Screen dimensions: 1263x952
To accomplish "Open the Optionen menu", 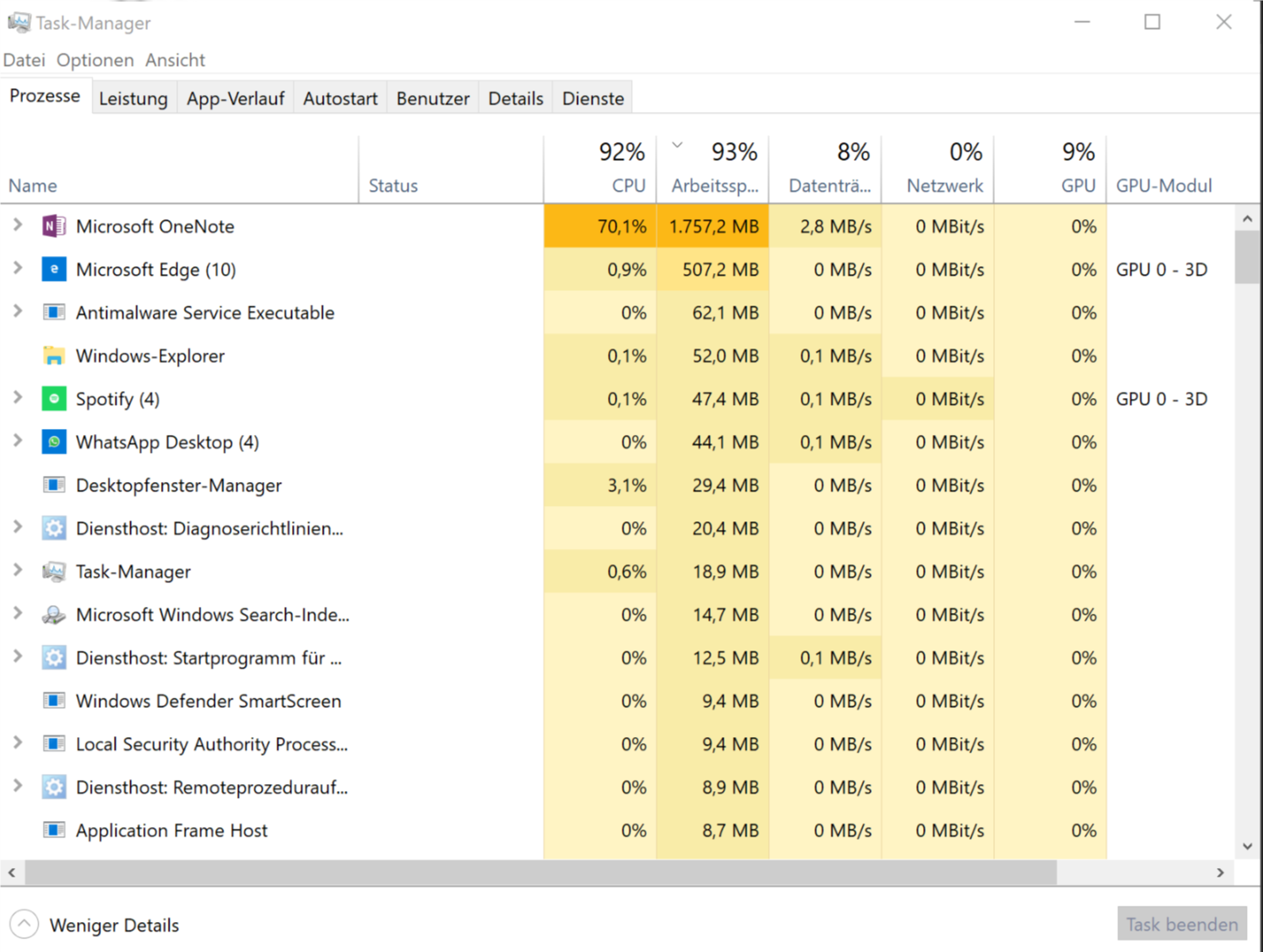I will pyautogui.click(x=95, y=60).
